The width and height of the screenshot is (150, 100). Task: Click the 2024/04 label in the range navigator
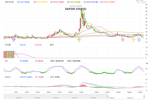[56, 98]
